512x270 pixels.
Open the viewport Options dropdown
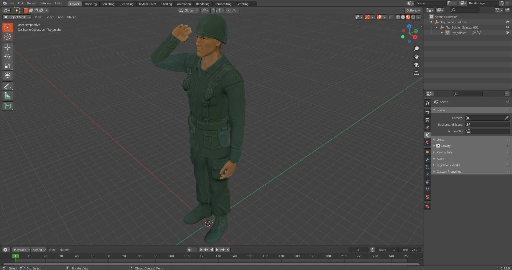(x=413, y=10)
